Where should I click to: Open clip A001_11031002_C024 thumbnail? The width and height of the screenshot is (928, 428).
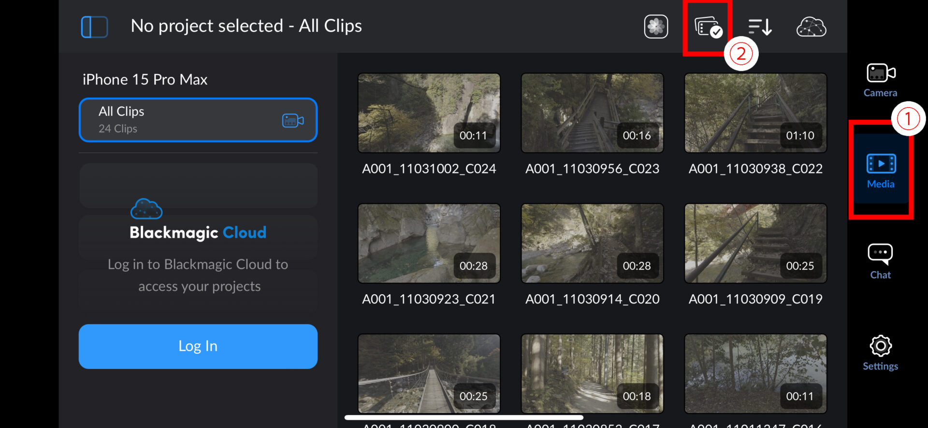(429, 113)
